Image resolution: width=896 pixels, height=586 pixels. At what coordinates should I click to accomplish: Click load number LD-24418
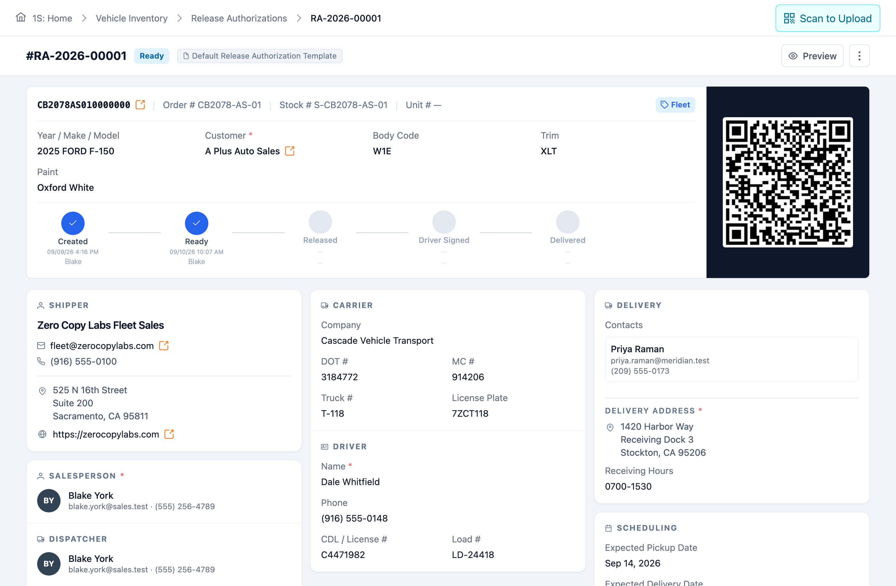[x=473, y=555]
